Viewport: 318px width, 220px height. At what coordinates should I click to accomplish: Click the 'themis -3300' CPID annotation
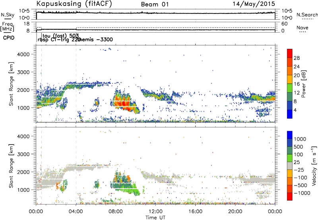95,39
